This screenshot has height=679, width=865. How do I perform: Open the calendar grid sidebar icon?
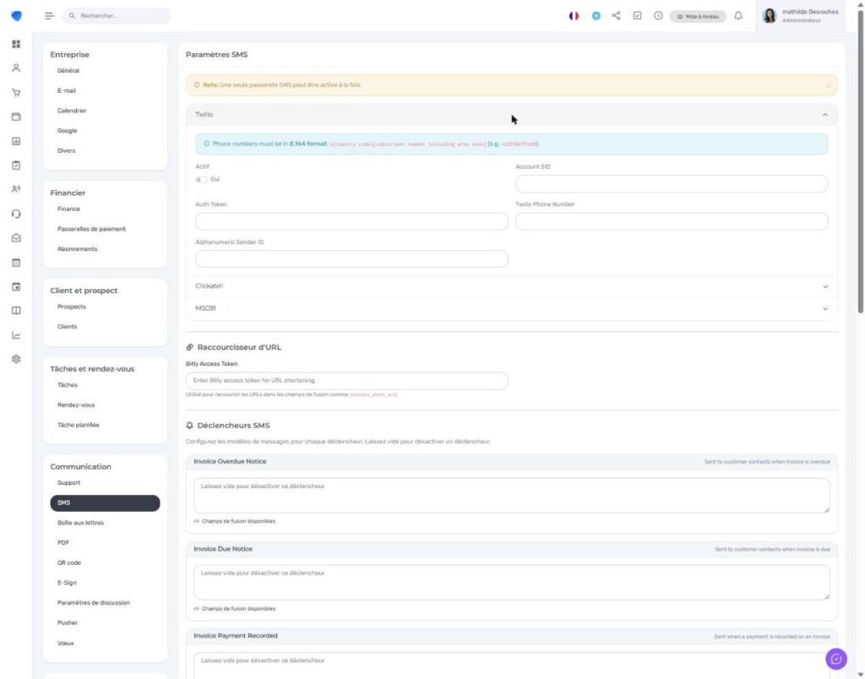pos(16,263)
